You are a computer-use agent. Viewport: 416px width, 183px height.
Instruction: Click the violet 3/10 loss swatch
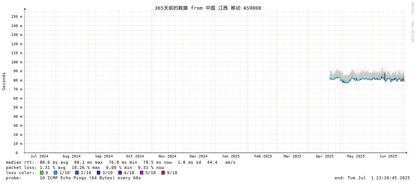[98, 173]
